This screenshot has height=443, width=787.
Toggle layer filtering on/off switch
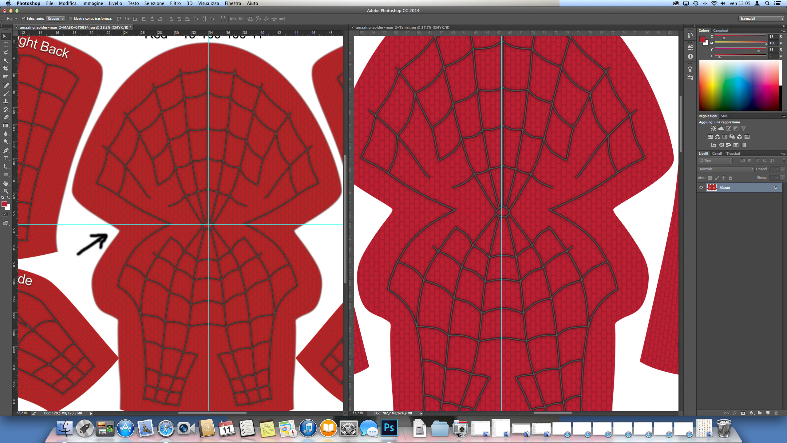pos(785,161)
